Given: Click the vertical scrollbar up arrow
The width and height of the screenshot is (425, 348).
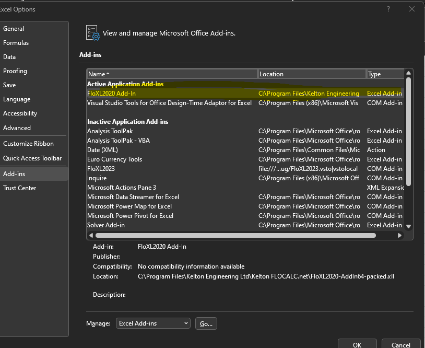Looking at the screenshot, I should pos(408,73).
